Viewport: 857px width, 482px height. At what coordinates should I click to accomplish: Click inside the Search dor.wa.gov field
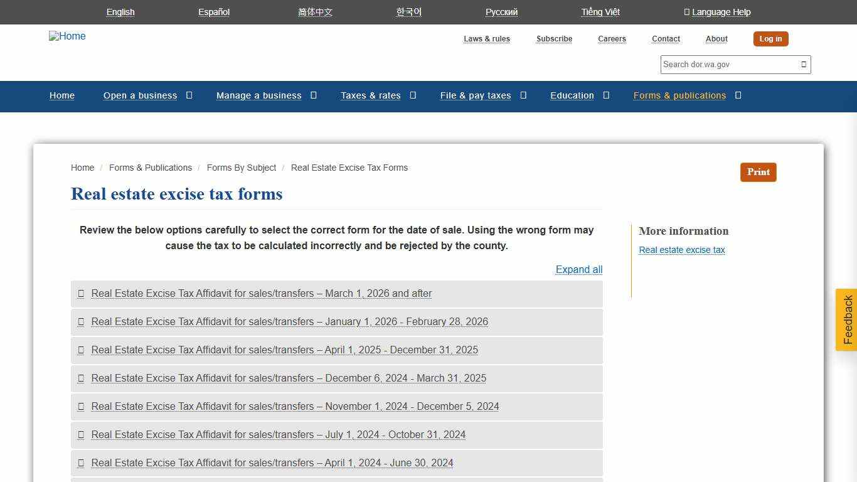pos(721,65)
